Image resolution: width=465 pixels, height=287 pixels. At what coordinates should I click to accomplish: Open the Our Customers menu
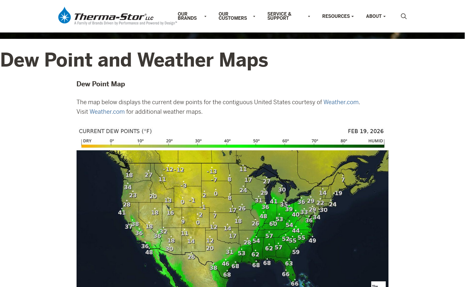(x=232, y=16)
